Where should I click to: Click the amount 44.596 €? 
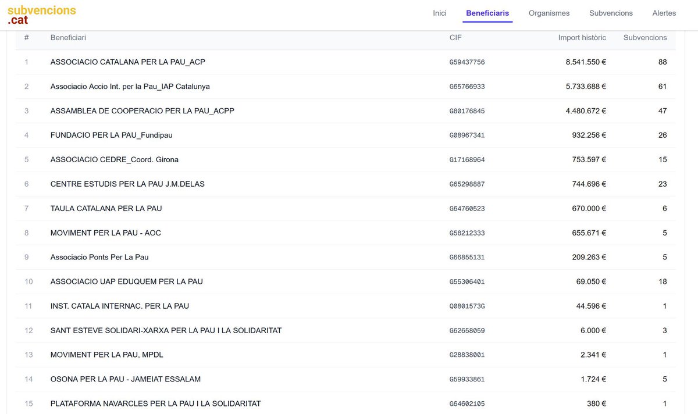591,306
